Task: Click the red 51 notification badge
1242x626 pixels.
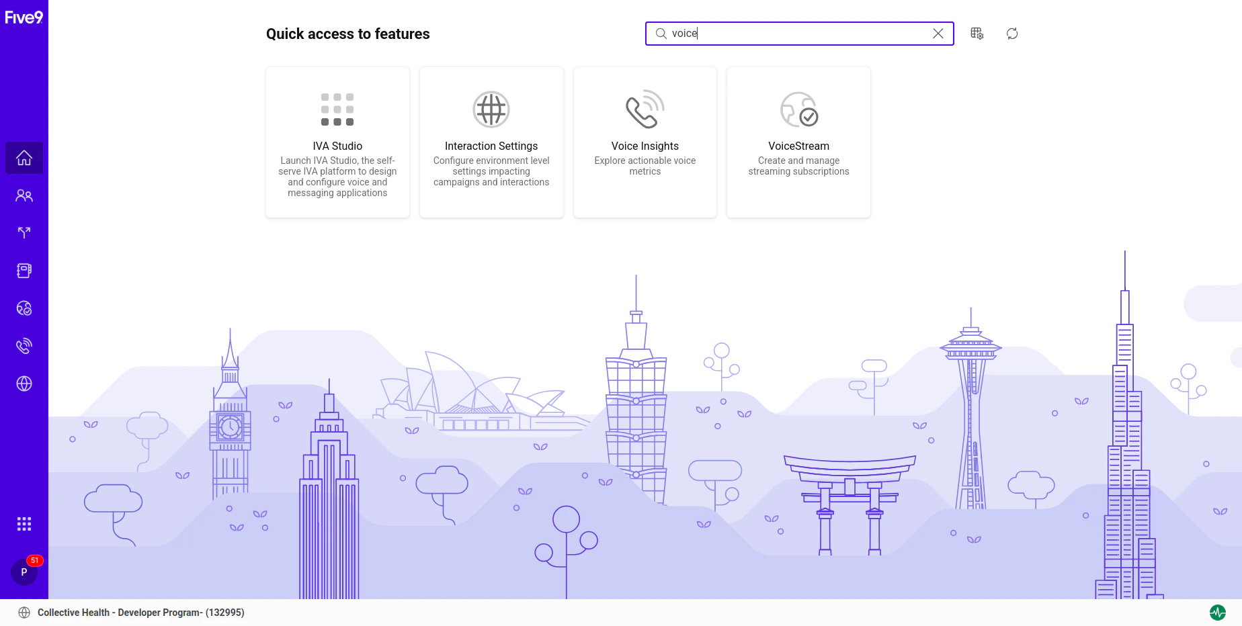Action: pyautogui.click(x=35, y=560)
